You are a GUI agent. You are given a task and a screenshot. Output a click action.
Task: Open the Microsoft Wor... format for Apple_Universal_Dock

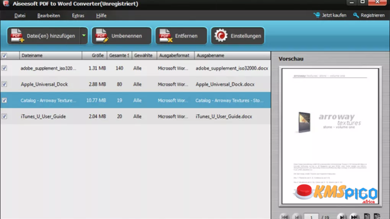coord(173,84)
